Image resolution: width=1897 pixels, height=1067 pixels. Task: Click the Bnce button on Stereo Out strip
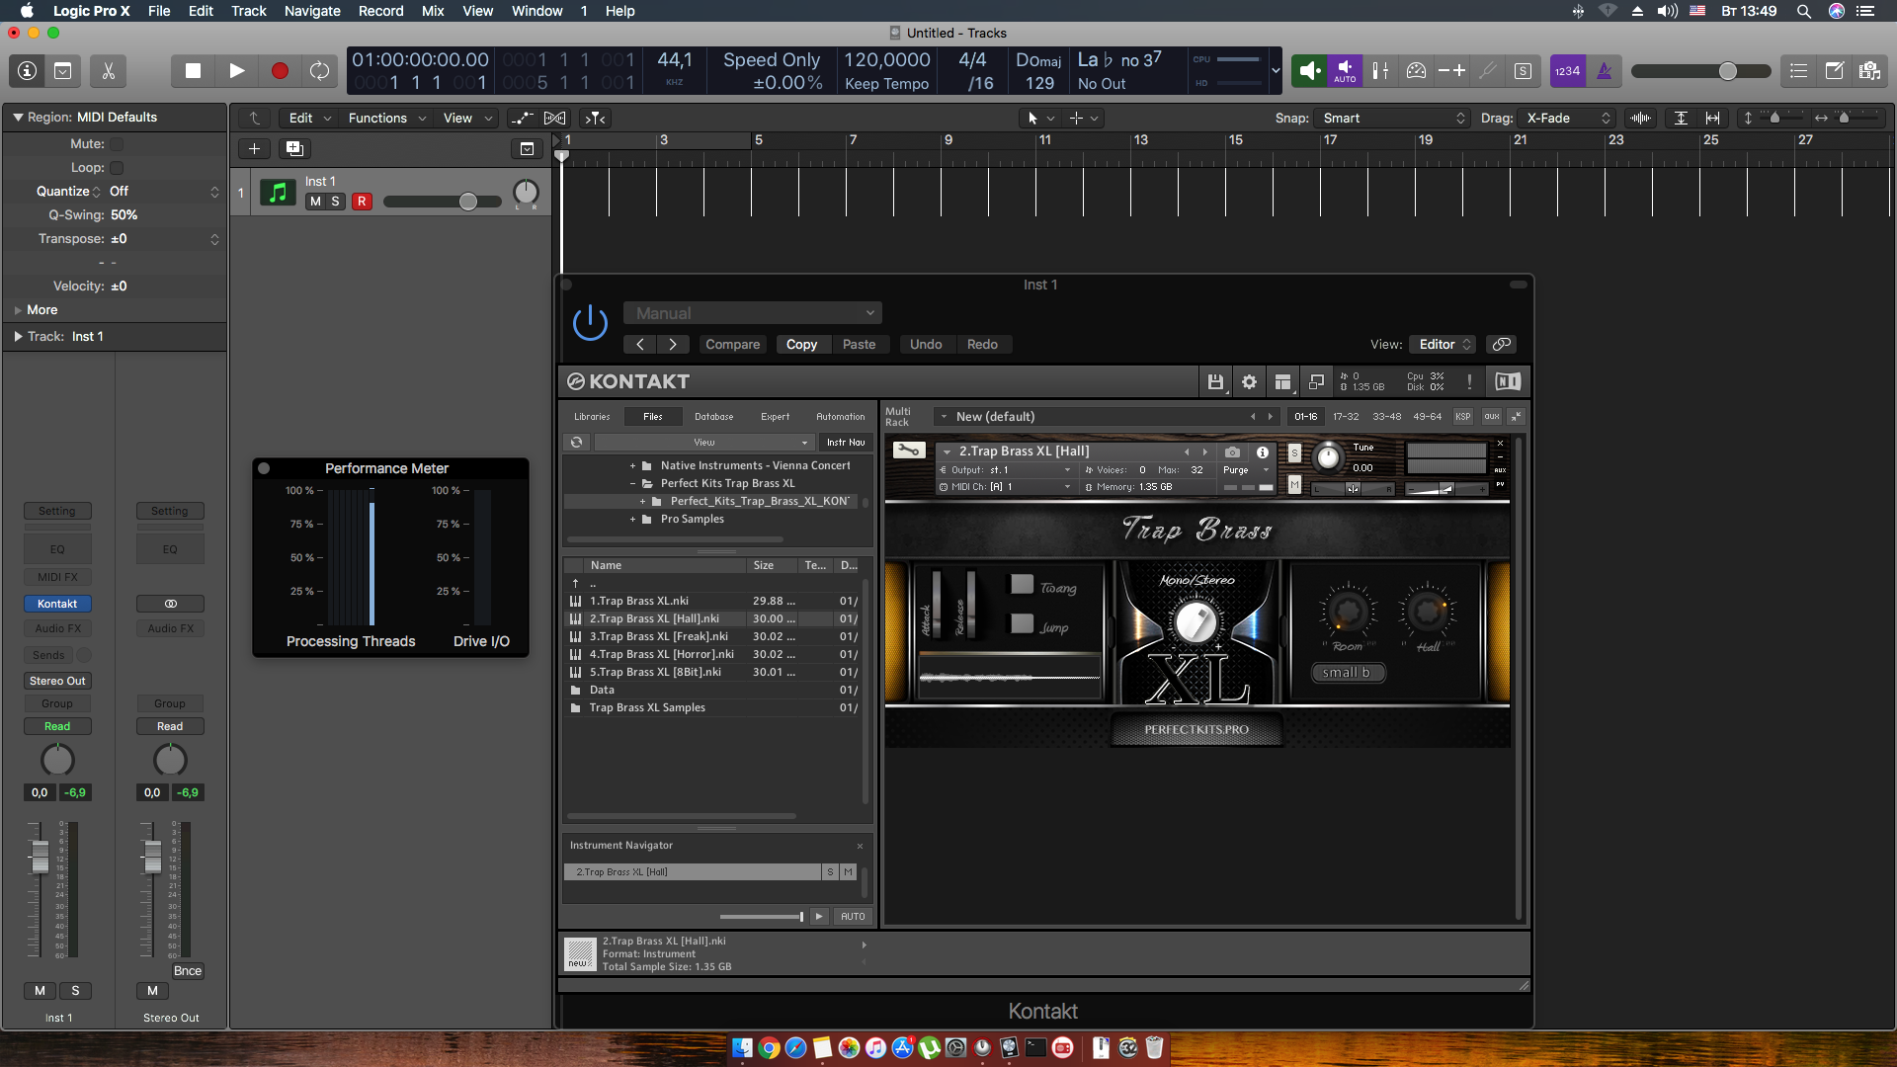(x=188, y=971)
